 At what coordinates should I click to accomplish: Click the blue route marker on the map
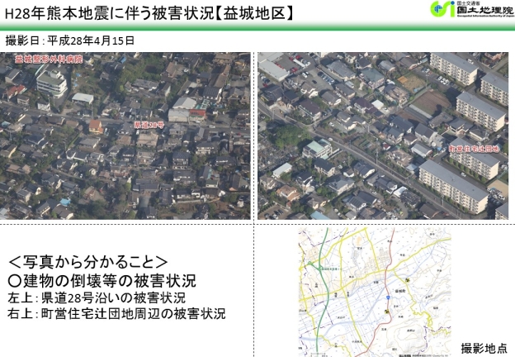[x=388, y=297]
